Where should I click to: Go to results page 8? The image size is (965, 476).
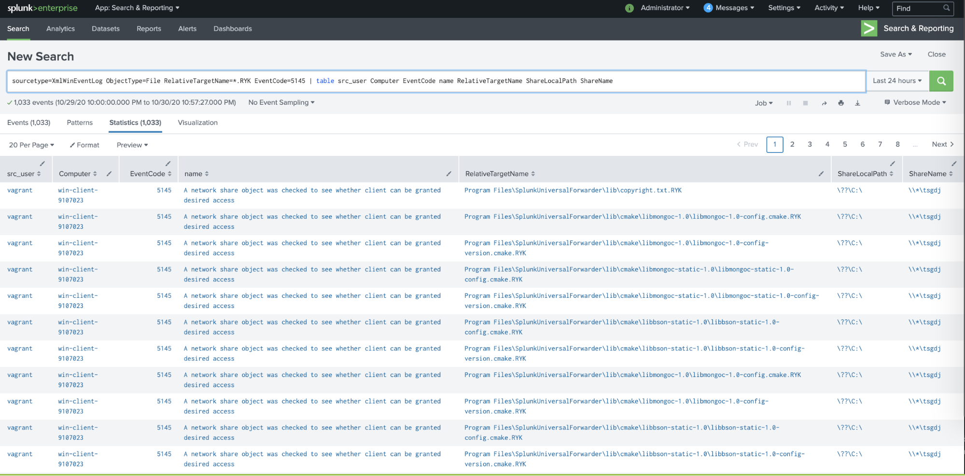[x=897, y=144]
